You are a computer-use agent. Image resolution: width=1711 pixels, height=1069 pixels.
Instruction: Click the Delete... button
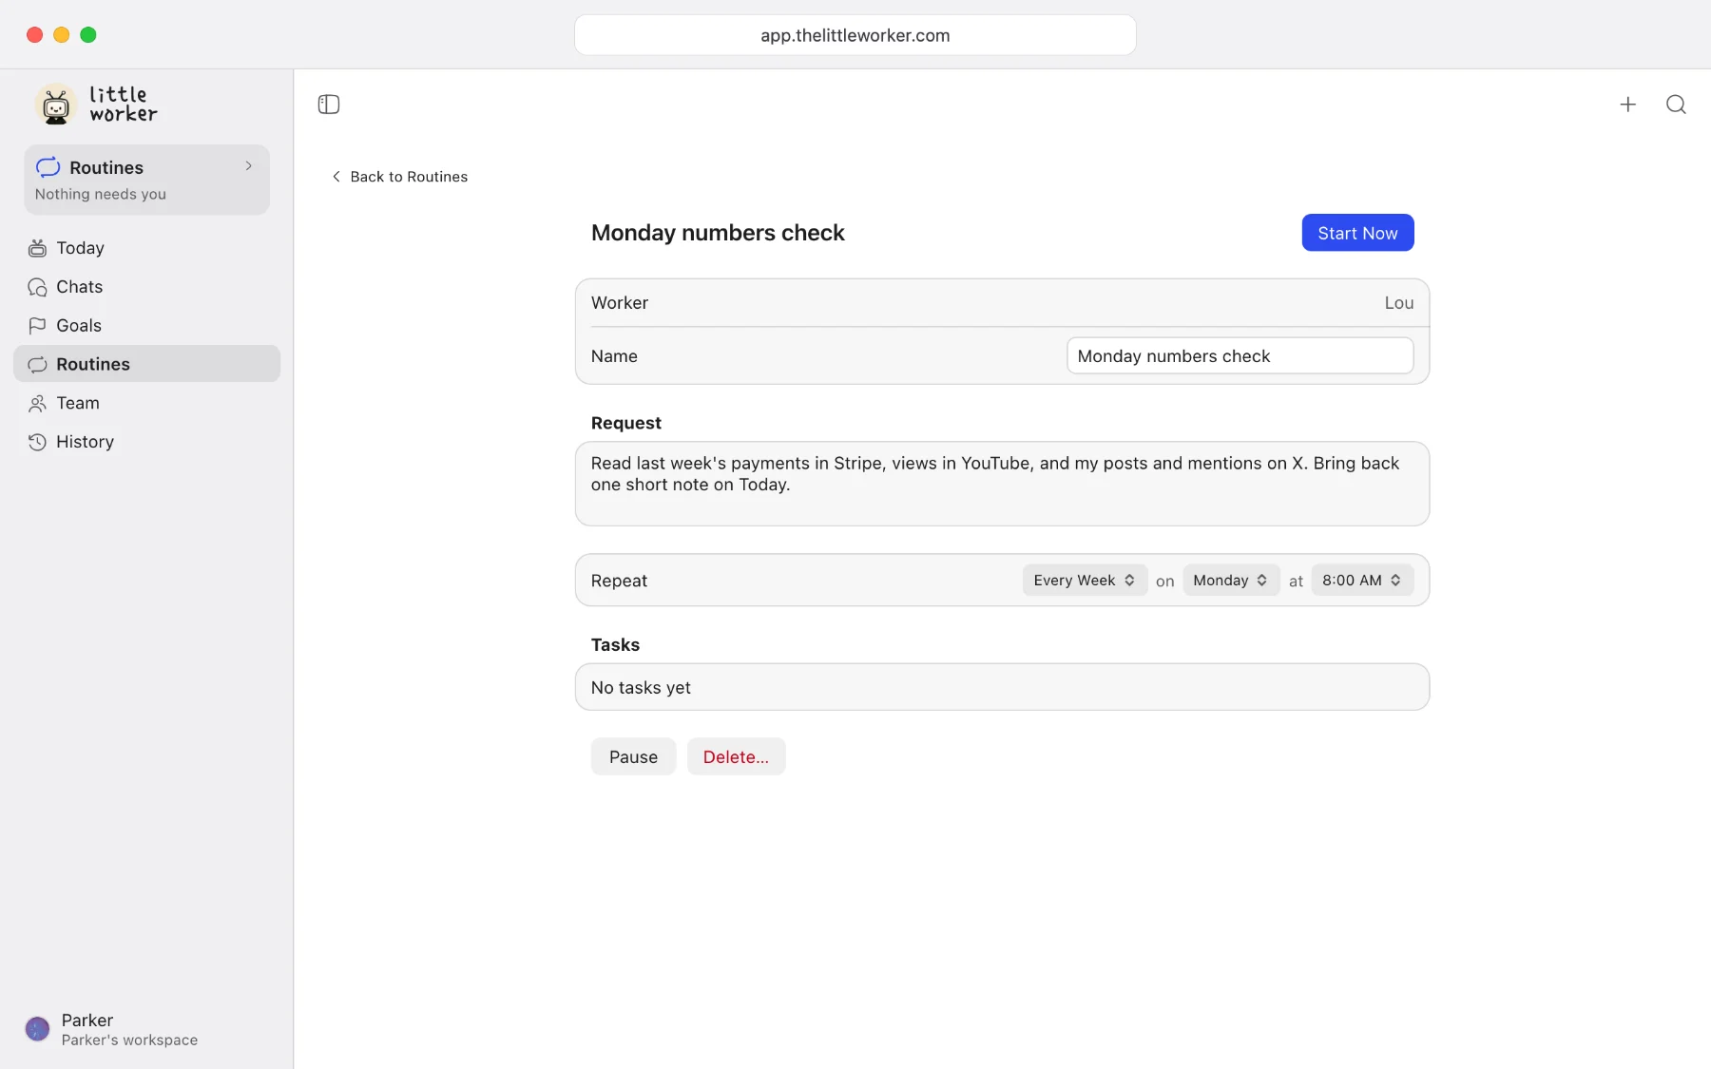pyautogui.click(x=736, y=756)
